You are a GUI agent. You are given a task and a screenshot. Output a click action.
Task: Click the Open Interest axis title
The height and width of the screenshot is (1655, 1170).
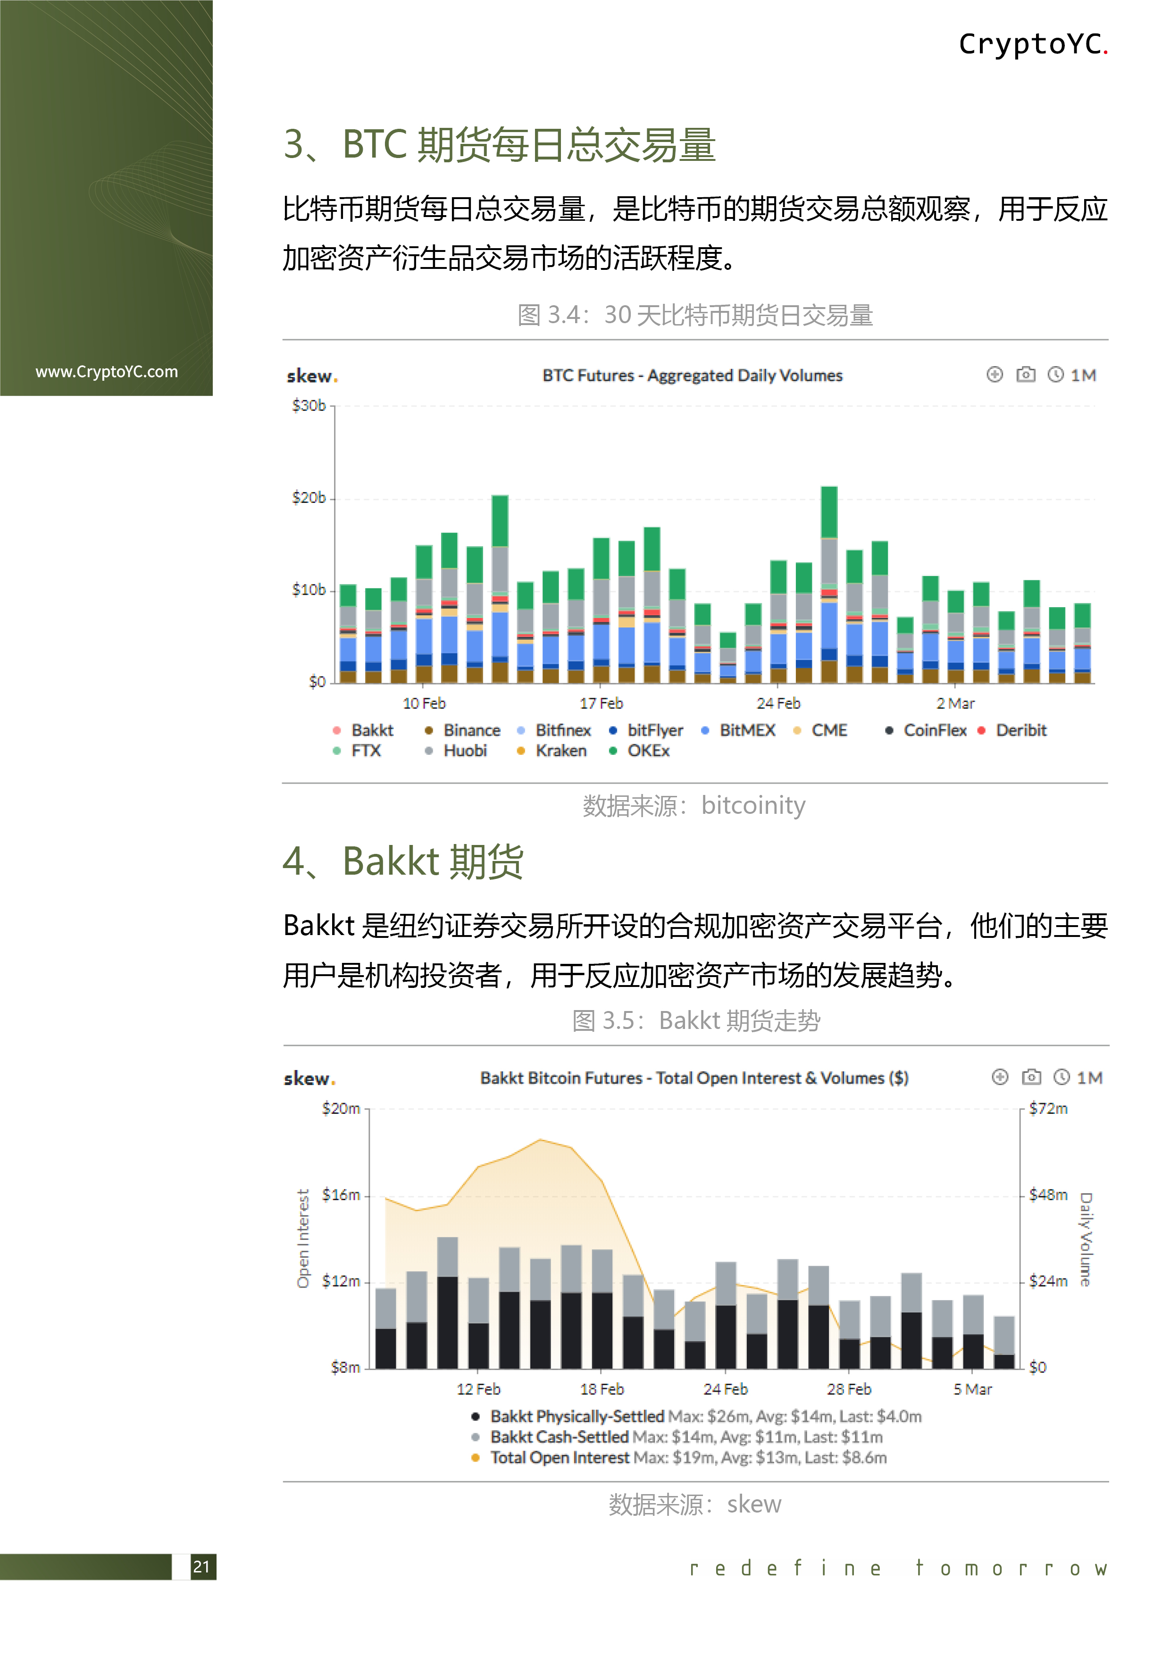pos(303,1238)
